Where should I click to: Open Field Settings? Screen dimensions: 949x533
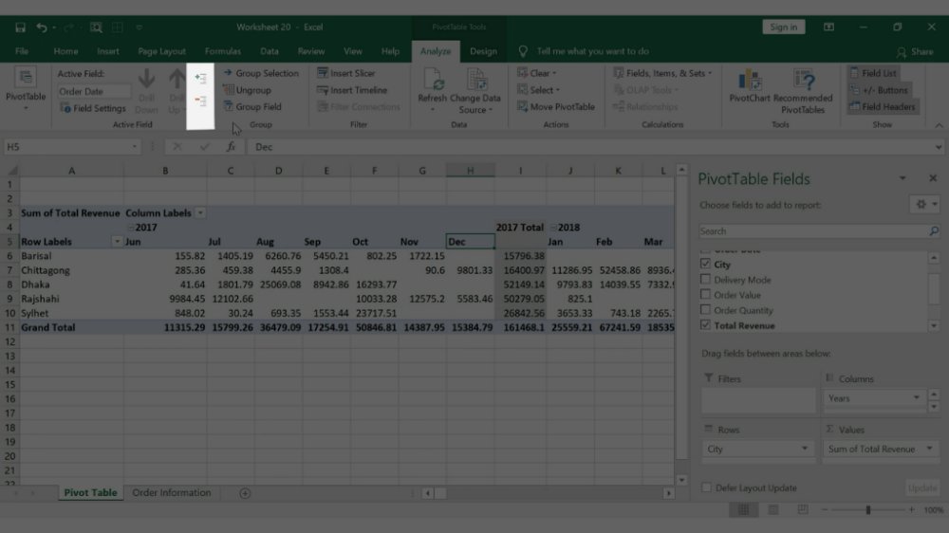[93, 108]
